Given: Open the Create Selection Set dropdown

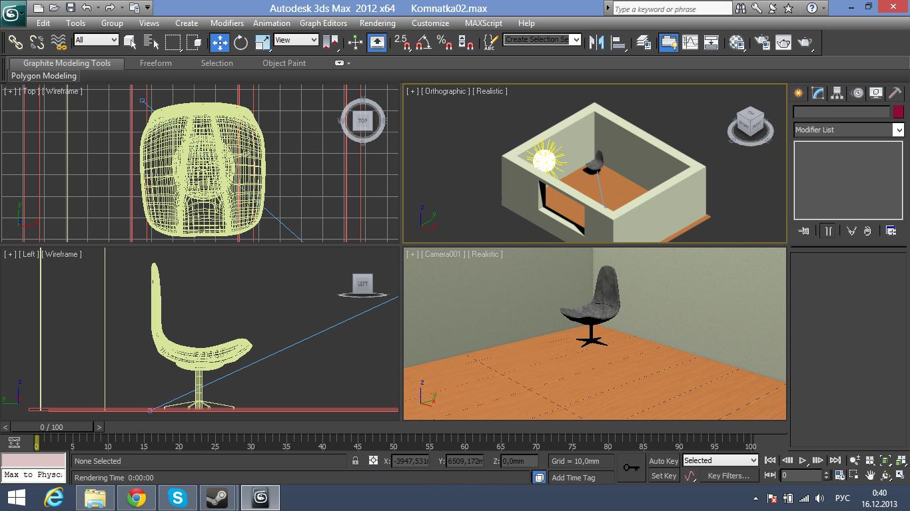Looking at the screenshot, I should (542, 40).
